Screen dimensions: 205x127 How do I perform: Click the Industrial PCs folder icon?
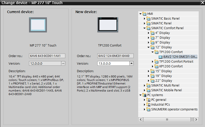point(148,105)
